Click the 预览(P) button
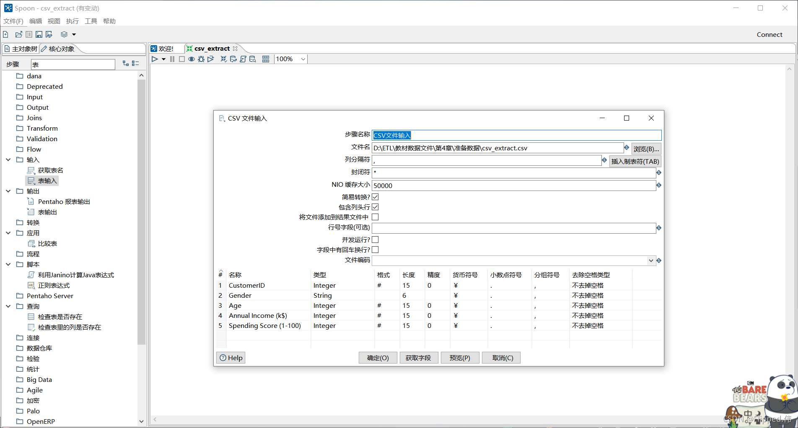798x428 pixels. click(459, 357)
